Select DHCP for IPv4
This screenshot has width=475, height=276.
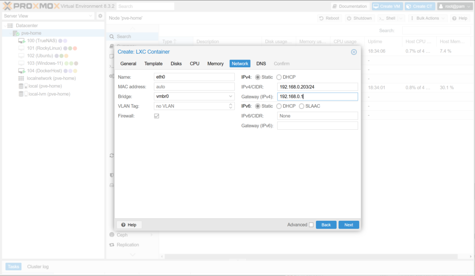point(279,77)
